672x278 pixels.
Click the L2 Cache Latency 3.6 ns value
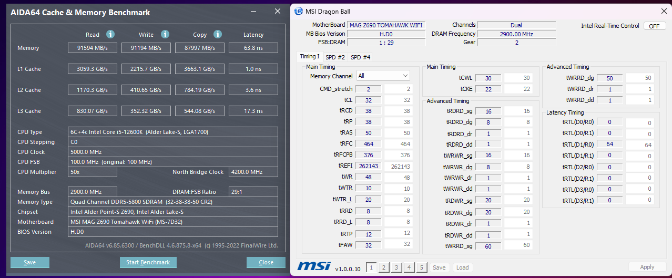tap(253, 90)
